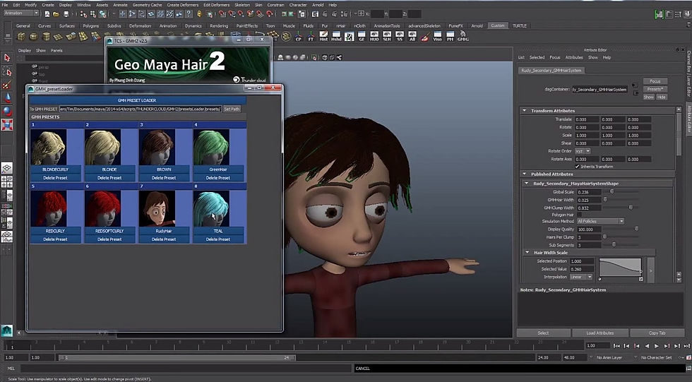Load the REDCURLY preset thumbnail
692x382 pixels.
click(49, 208)
